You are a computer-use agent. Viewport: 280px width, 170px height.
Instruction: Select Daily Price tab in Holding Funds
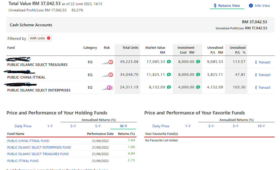[x=23, y=126]
